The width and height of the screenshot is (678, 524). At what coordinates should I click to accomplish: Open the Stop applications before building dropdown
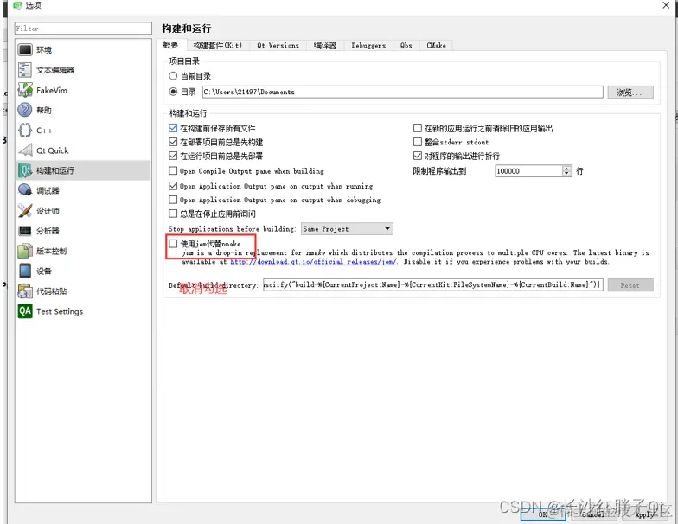pyautogui.click(x=347, y=228)
